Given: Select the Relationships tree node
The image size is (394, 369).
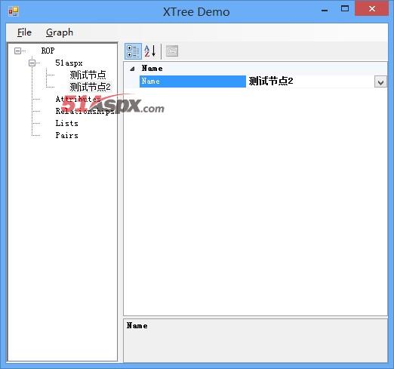Looking at the screenshot, I should point(85,111).
